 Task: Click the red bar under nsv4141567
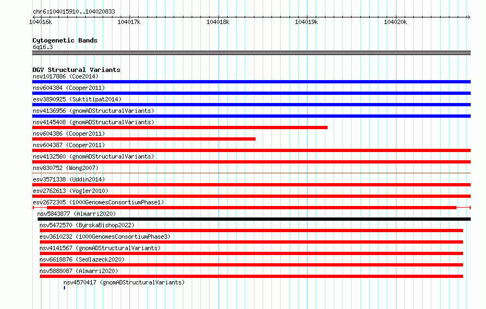pos(251,253)
